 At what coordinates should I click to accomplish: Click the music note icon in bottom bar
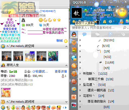pos(13,107)
